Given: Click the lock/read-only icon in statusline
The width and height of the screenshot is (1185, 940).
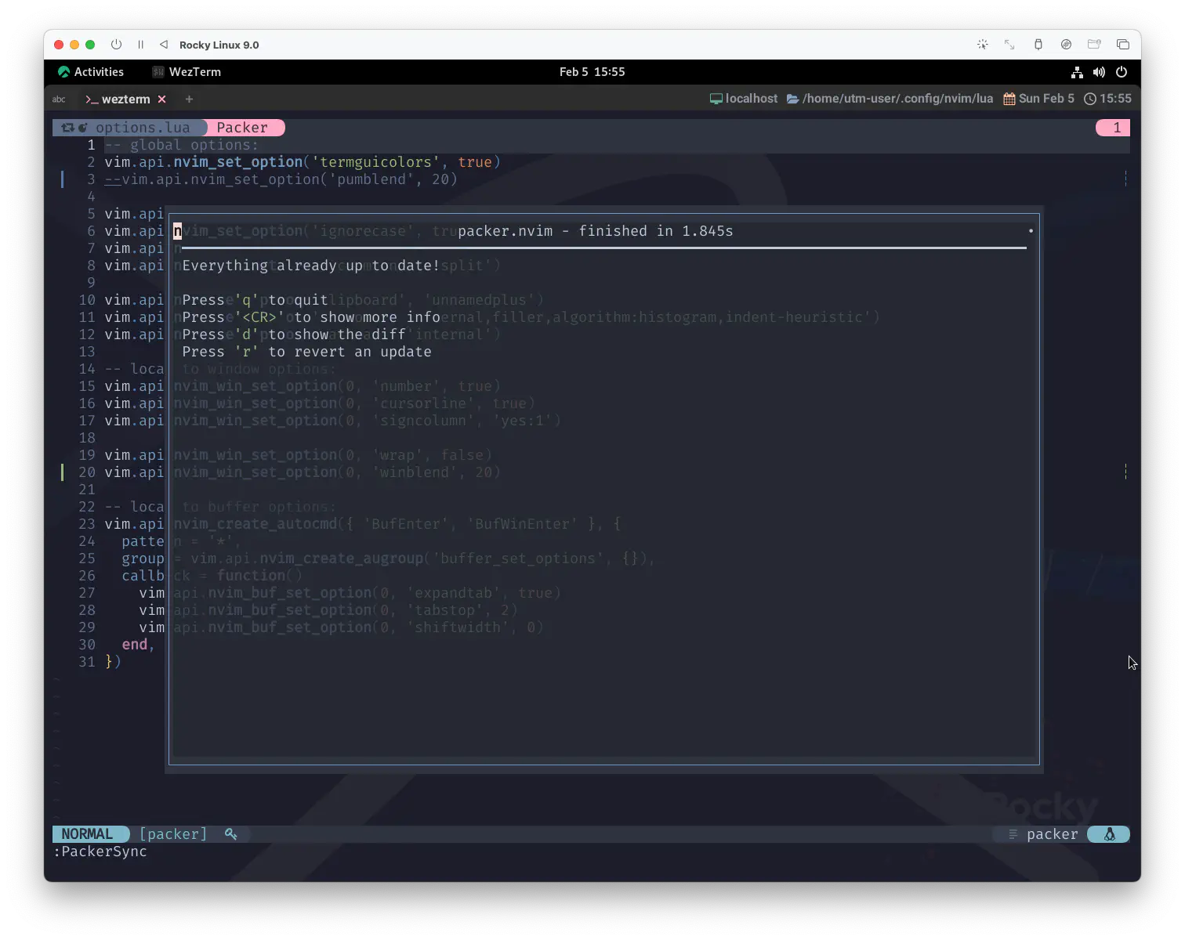Looking at the screenshot, I should click(231, 834).
